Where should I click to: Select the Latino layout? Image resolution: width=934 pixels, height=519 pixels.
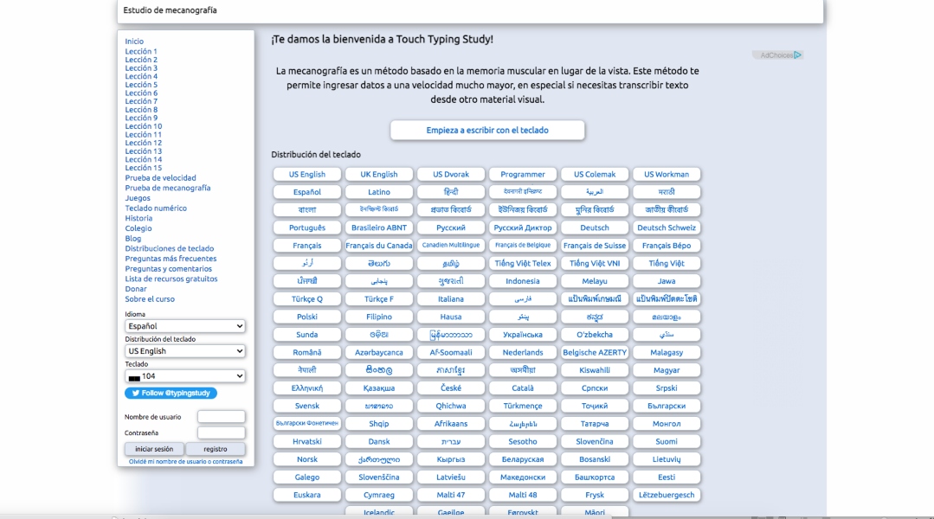379,192
